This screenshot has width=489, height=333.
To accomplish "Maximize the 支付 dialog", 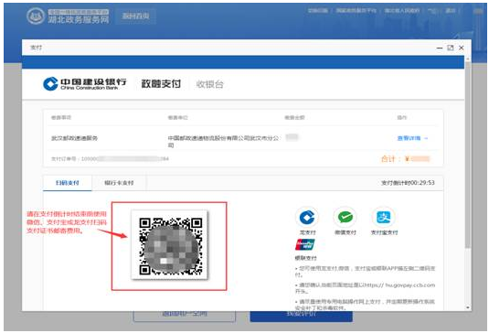I will click(x=451, y=48).
